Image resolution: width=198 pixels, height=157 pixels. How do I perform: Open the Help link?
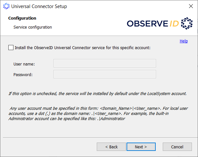184,41
